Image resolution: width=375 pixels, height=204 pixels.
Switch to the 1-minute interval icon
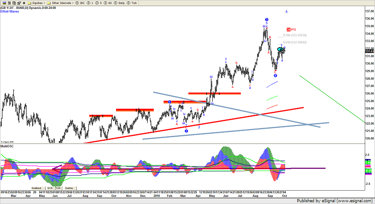tap(90, 3)
